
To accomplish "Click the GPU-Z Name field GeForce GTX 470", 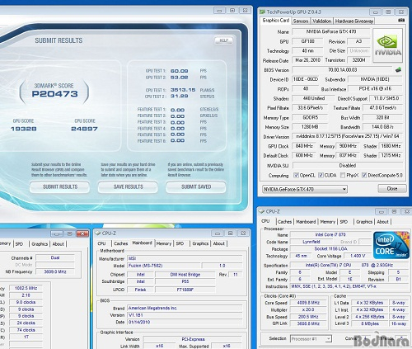I will coord(331,31).
